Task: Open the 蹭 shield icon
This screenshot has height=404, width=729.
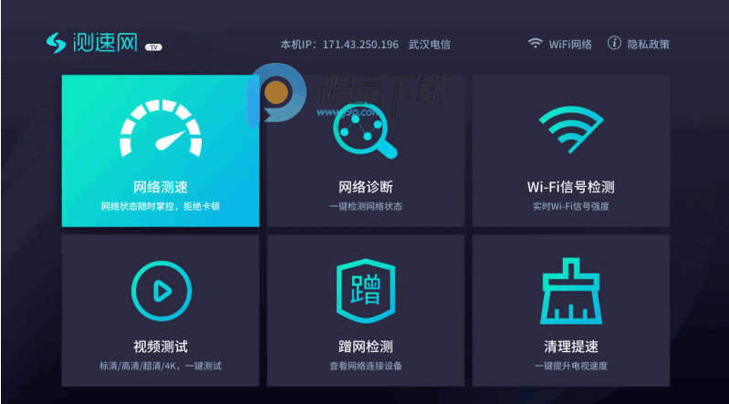Action: [366, 291]
